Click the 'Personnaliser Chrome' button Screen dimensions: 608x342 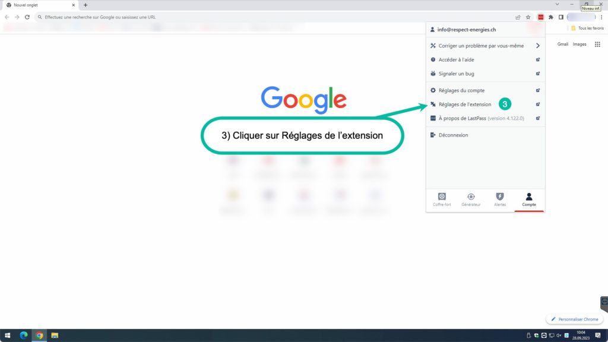pyautogui.click(x=574, y=319)
